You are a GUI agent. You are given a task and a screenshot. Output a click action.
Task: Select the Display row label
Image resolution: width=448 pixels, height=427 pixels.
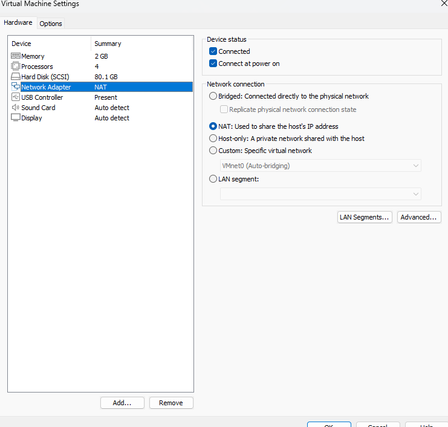pos(31,118)
